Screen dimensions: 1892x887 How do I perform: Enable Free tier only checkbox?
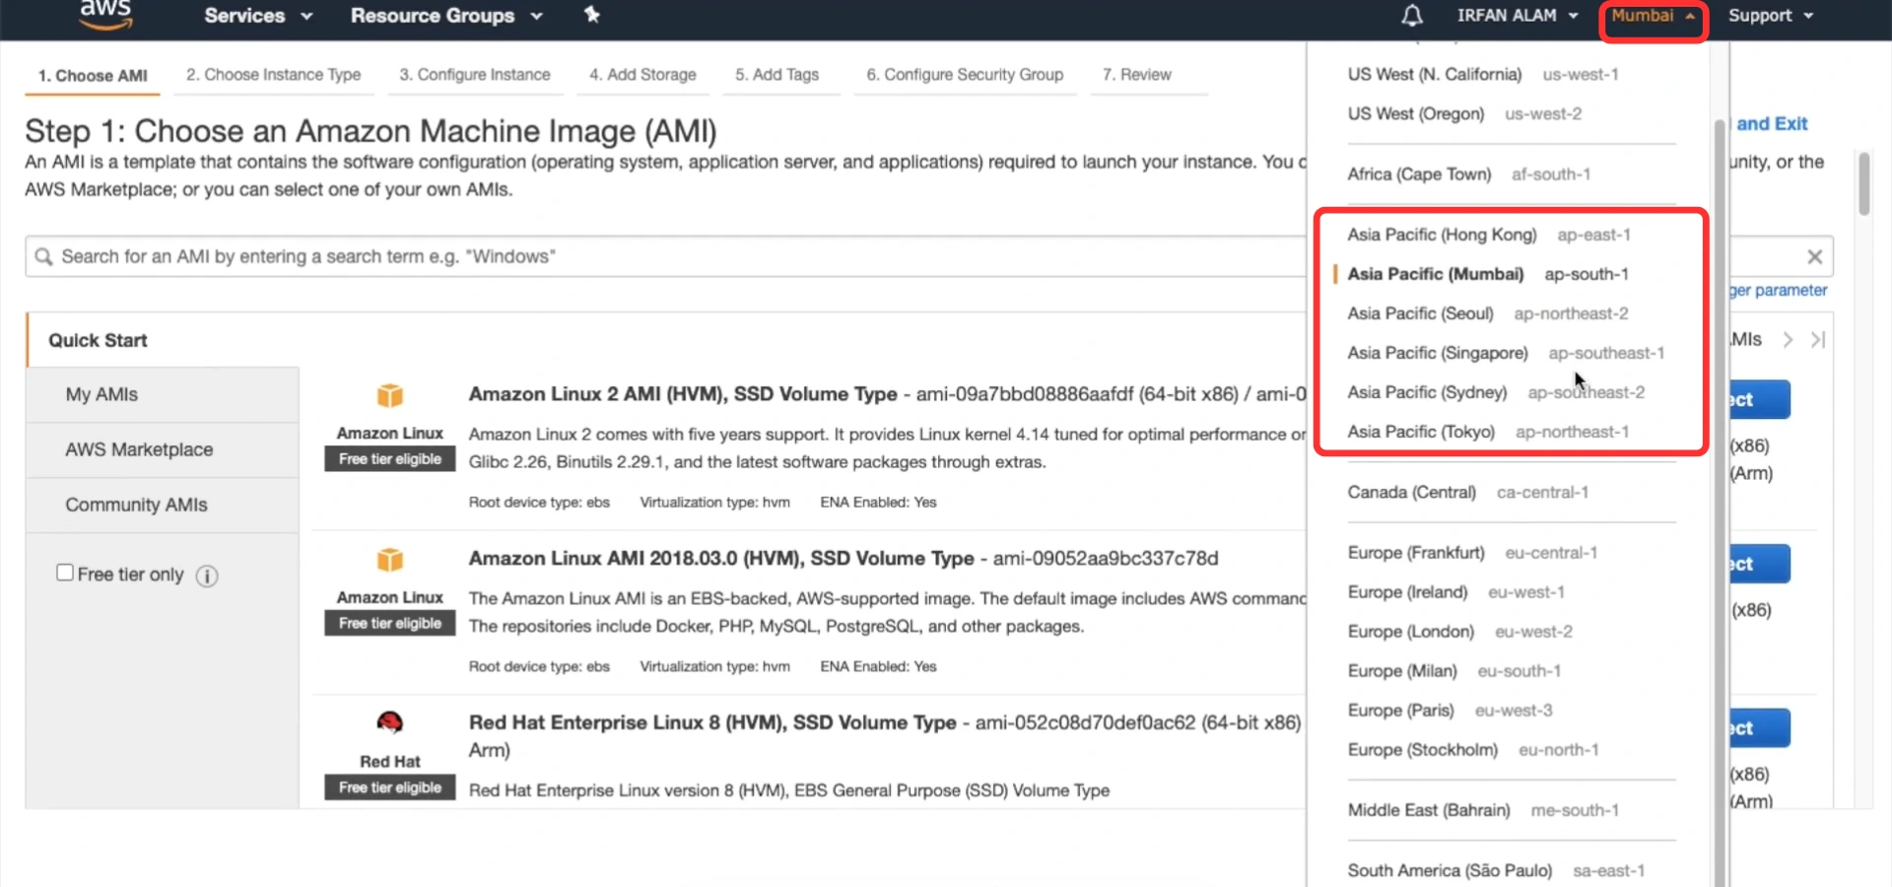click(x=65, y=573)
